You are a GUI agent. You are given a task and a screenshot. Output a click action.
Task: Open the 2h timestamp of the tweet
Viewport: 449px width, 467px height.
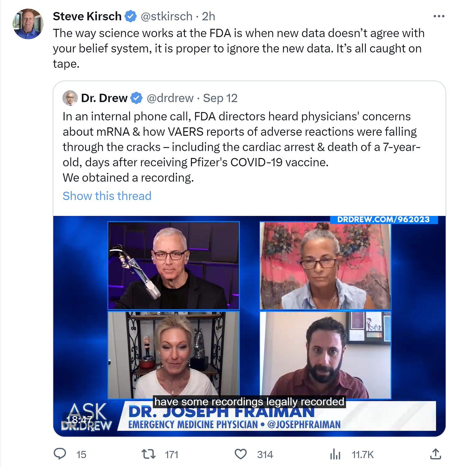pyautogui.click(x=208, y=16)
